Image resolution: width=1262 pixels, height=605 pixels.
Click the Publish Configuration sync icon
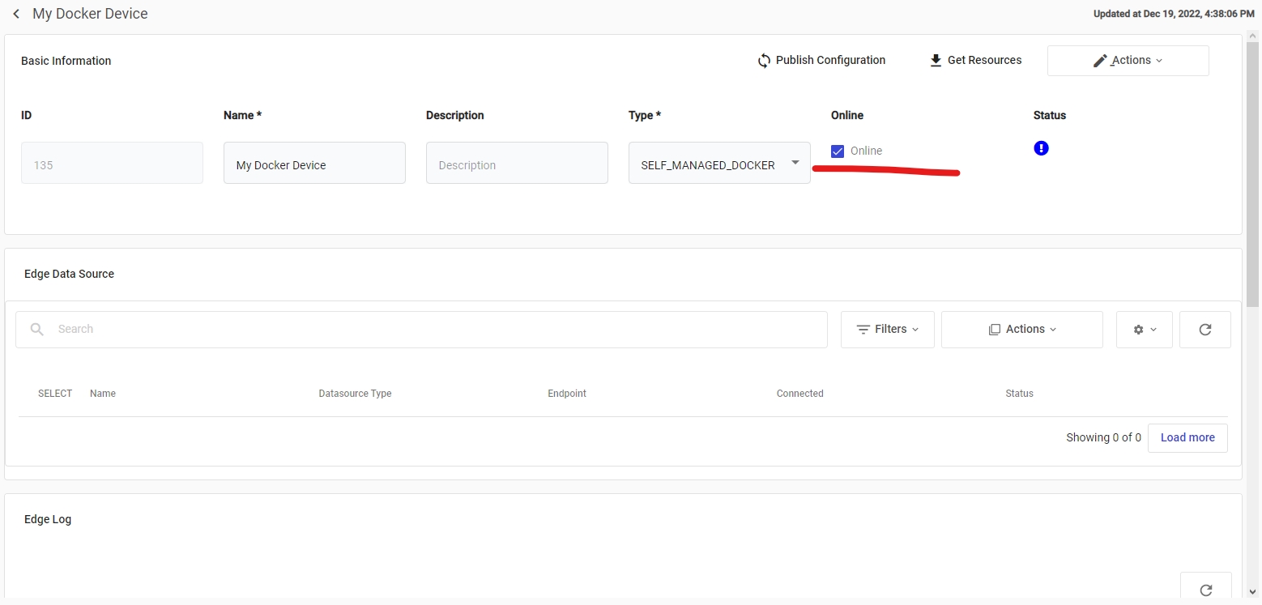(x=764, y=61)
